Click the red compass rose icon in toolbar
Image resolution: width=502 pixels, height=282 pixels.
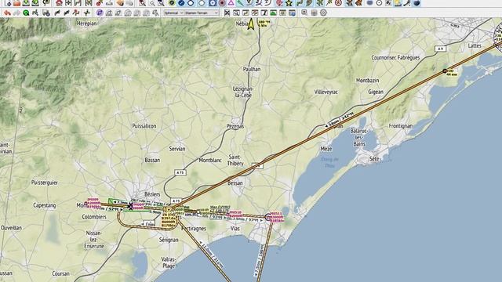coord(338,3)
